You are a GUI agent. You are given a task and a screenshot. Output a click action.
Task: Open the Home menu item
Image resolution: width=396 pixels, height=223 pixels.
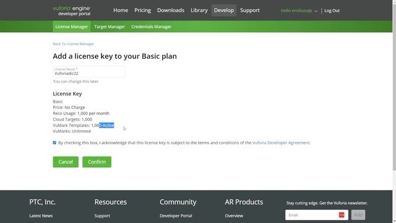point(121,11)
